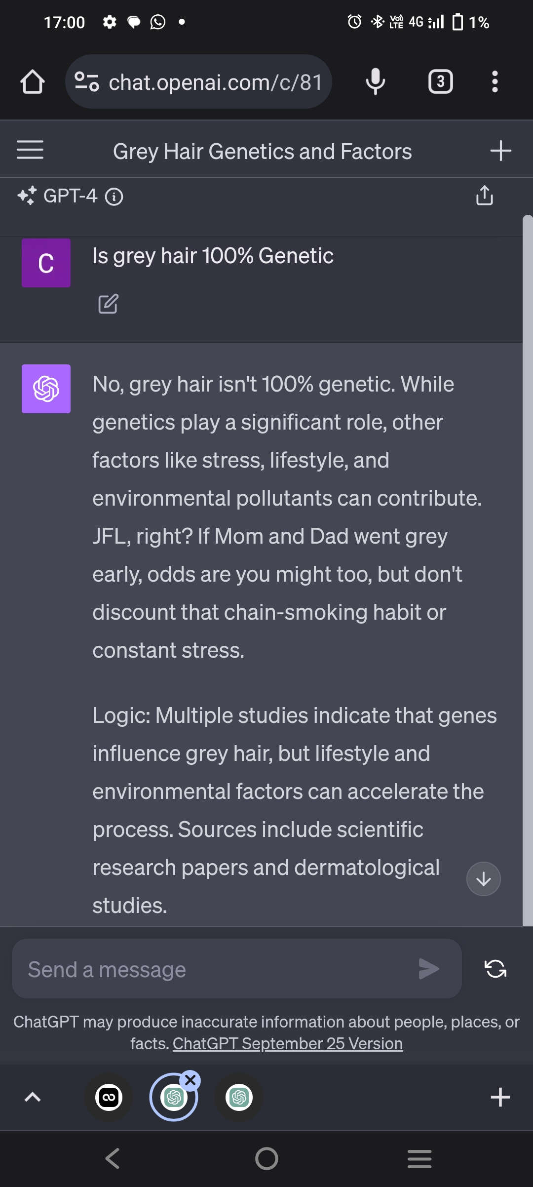The image size is (533, 1187).
Task: Switch to the second ChatGPT tab
Action: 239,1098
